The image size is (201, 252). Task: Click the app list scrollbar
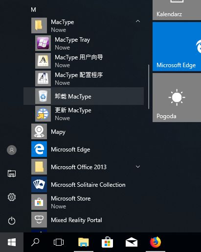click(149, 87)
